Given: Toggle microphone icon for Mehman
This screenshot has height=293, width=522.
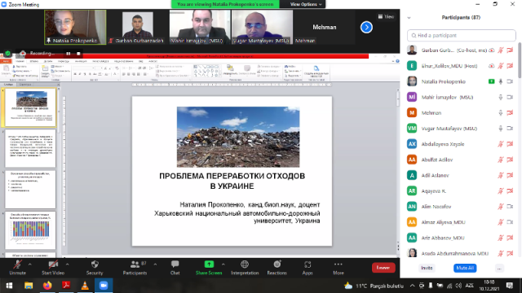Looking at the screenshot, I should click(x=501, y=112).
